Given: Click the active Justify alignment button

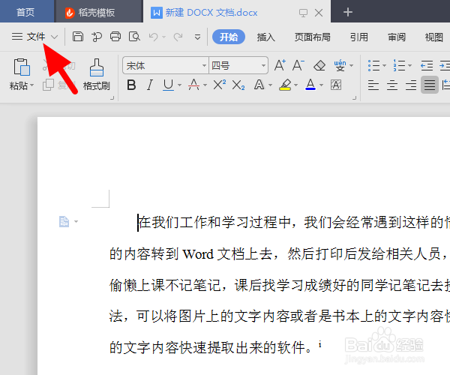Looking at the screenshot, I should tap(430, 85).
